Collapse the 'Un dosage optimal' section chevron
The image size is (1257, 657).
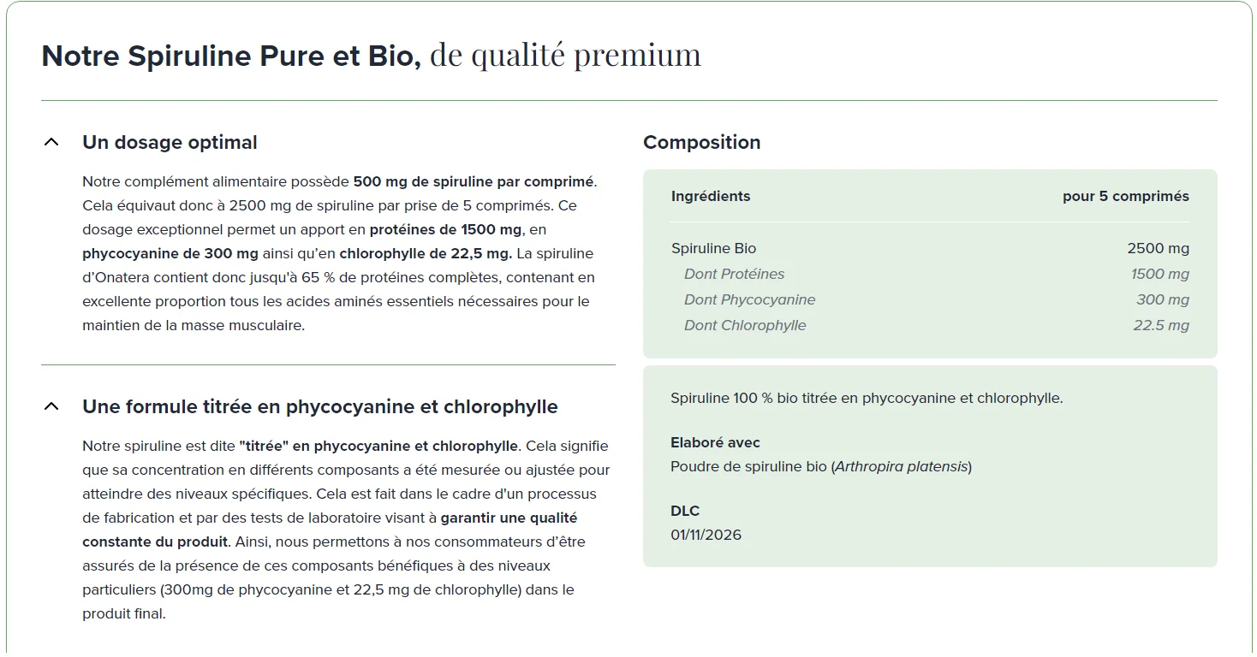point(51,142)
